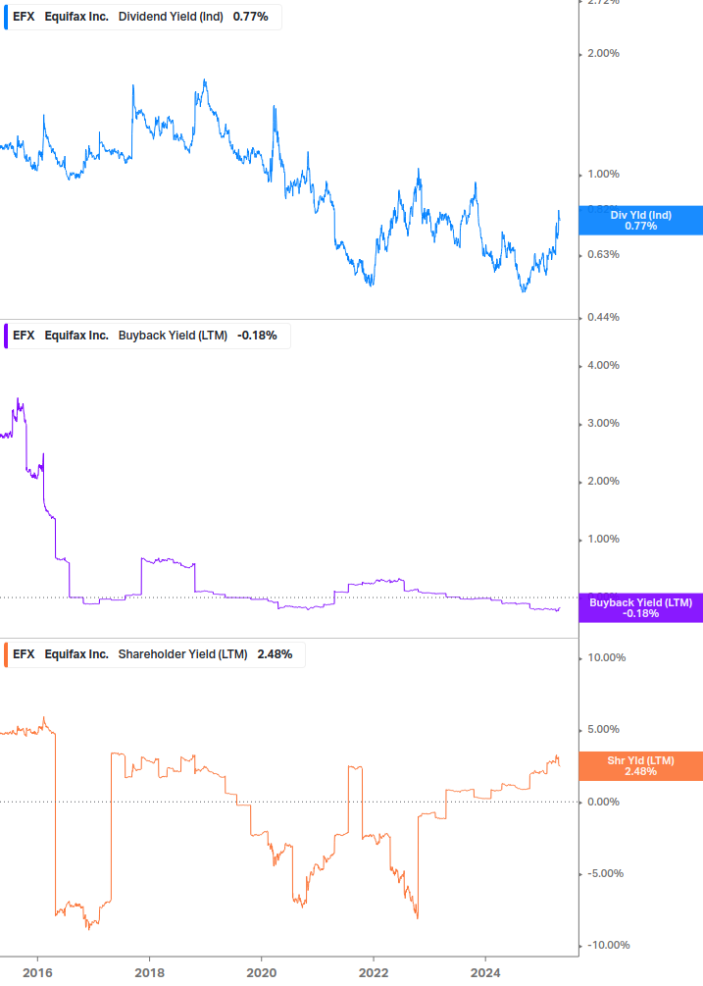Click EFX ticker in the Shareholder Yield legend
Viewport: 703px width, 986px height.
pos(24,654)
